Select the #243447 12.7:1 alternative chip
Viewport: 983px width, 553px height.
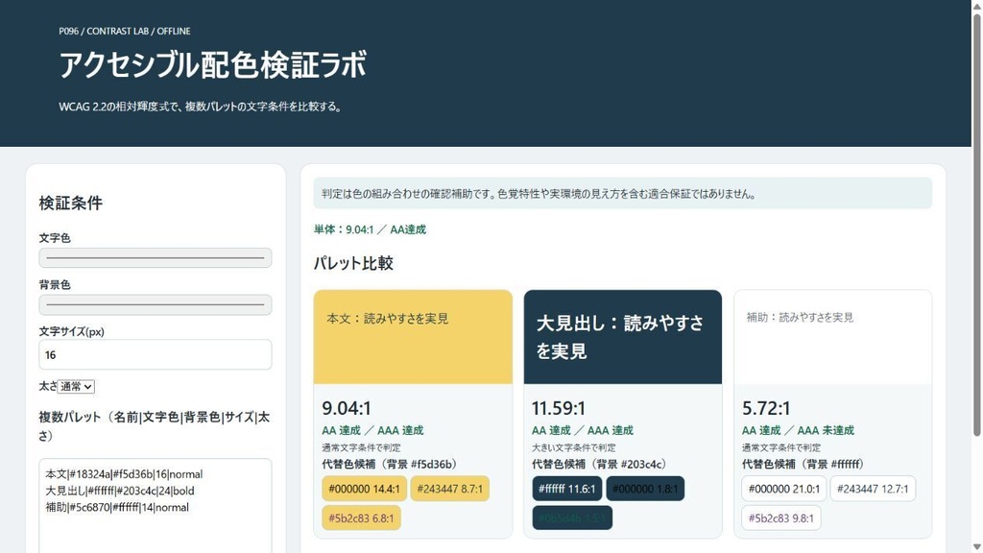(873, 489)
